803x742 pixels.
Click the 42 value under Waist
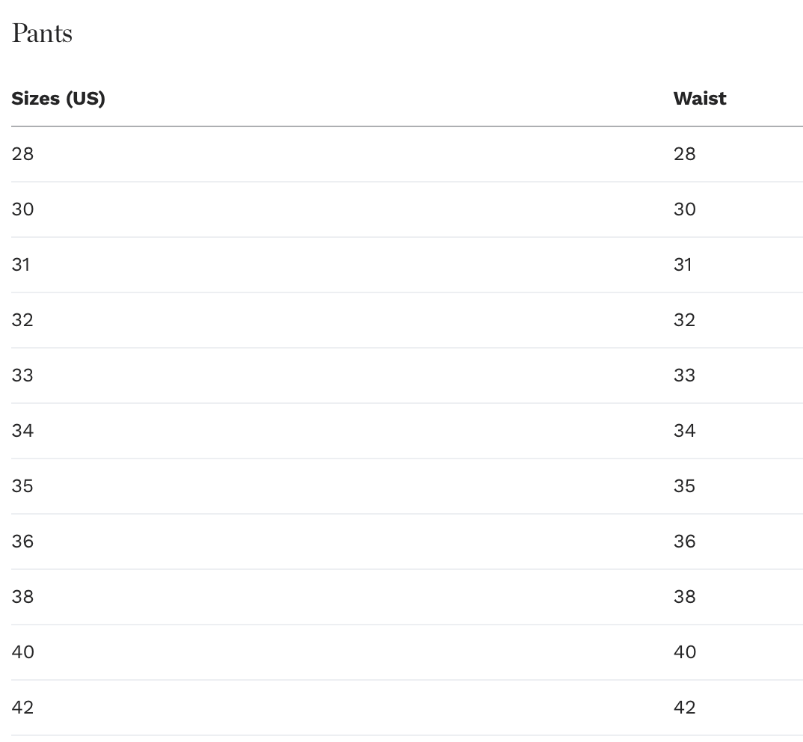coord(684,708)
